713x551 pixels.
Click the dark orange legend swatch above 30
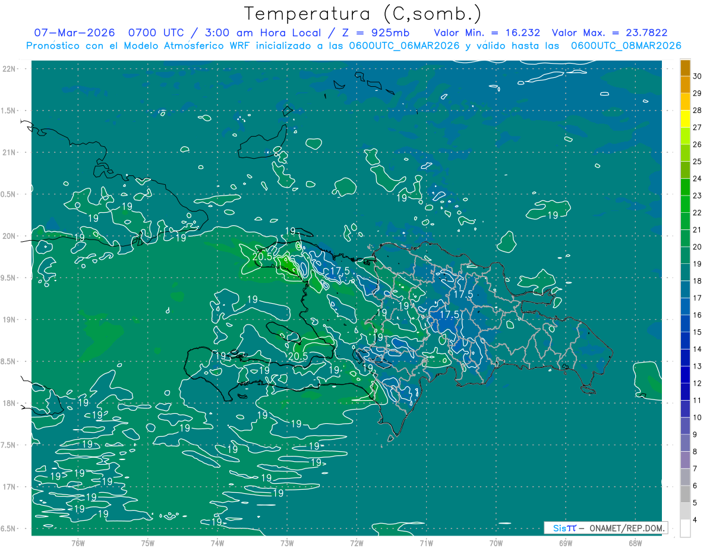pos(685,68)
